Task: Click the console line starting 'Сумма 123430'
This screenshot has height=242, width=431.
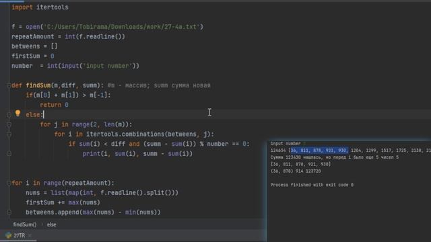Action: [335, 157]
